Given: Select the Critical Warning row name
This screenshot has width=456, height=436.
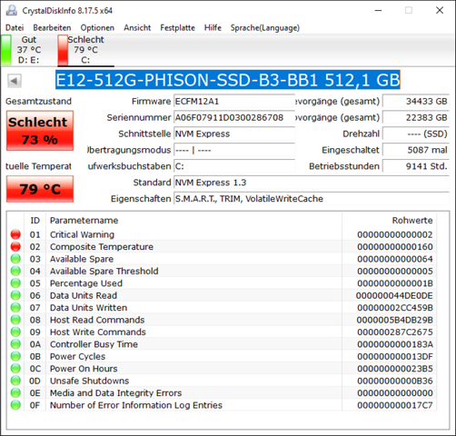Looking at the screenshot, I should 82,234.
